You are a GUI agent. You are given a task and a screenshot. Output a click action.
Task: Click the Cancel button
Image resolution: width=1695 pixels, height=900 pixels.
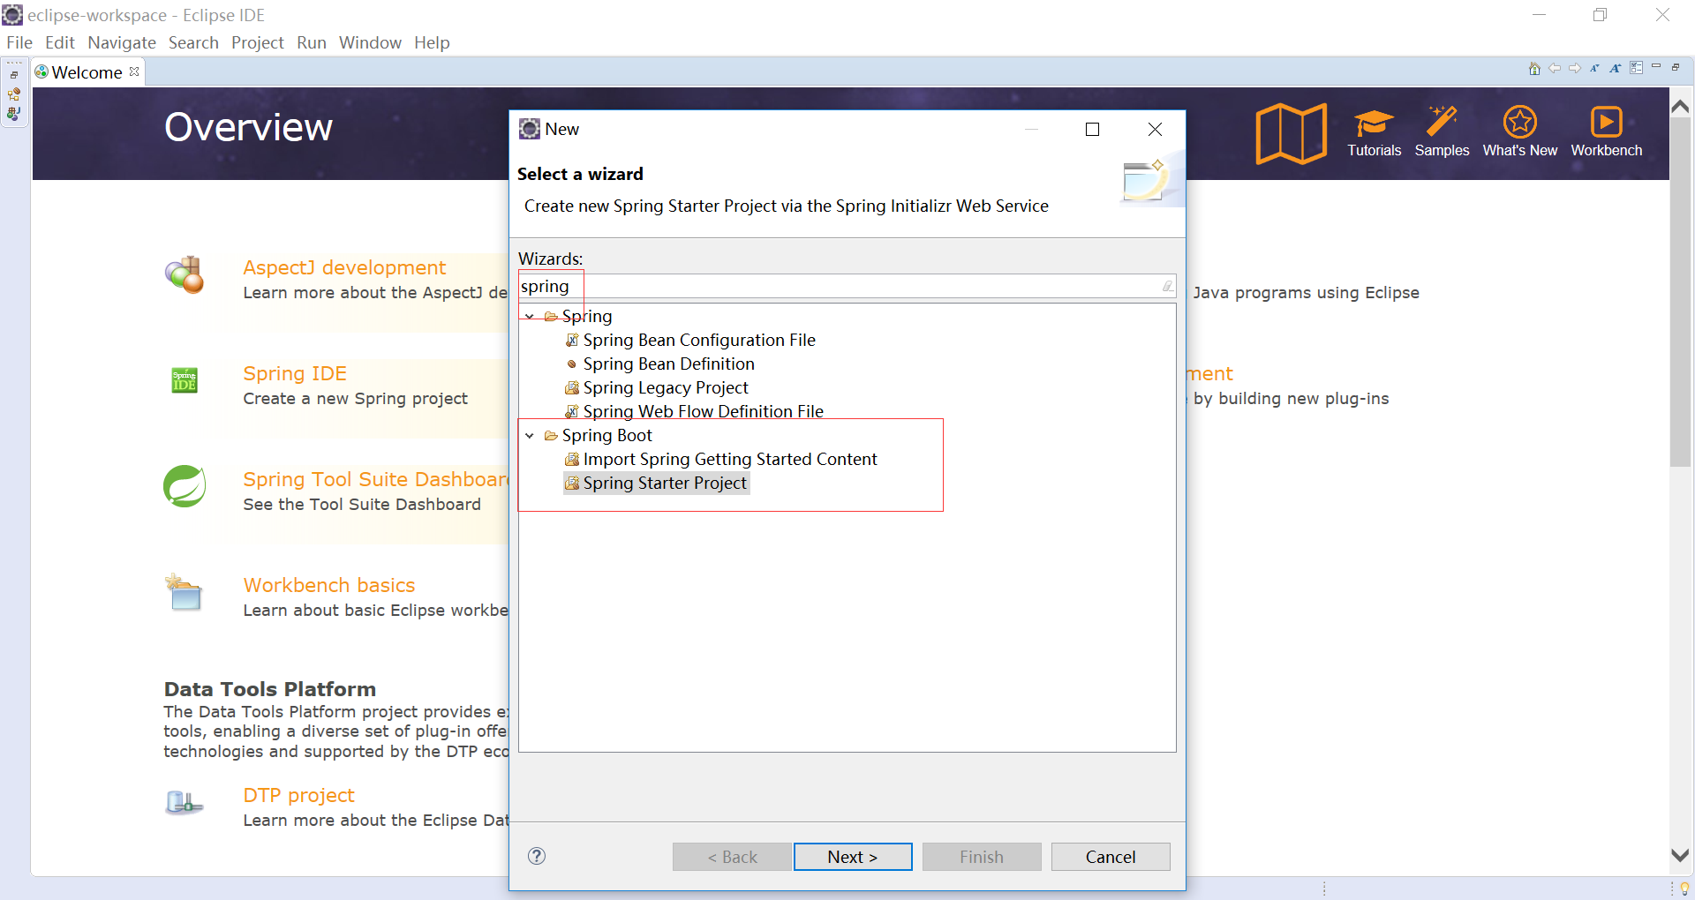point(1111,857)
